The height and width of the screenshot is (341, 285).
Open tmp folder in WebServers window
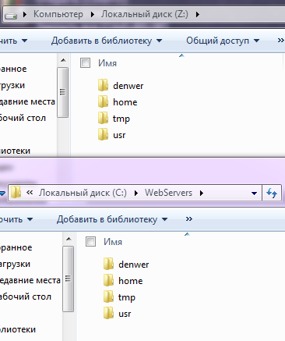pos(119,297)
